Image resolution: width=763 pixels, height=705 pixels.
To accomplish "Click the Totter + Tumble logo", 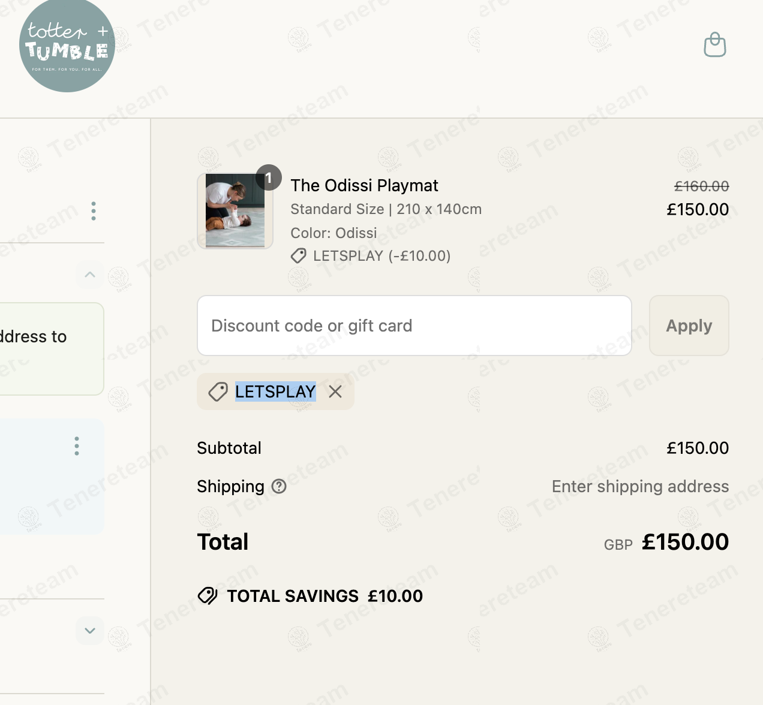I will coord(67,47).
